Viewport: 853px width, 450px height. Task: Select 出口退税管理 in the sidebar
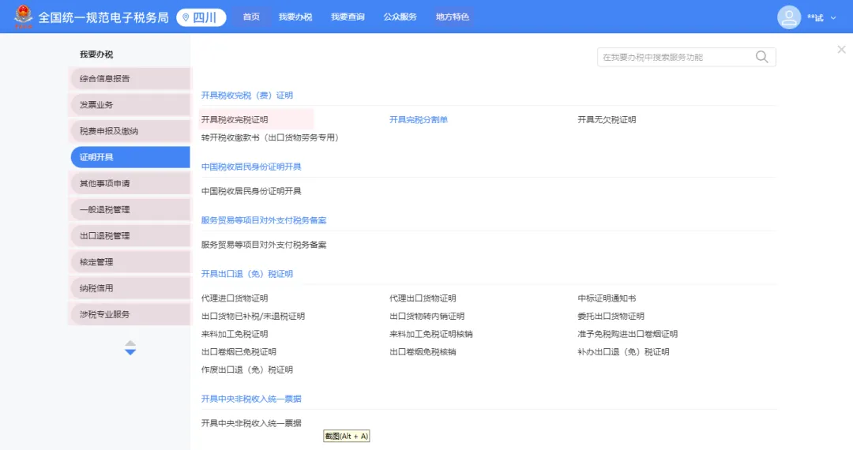click(130, 236)
